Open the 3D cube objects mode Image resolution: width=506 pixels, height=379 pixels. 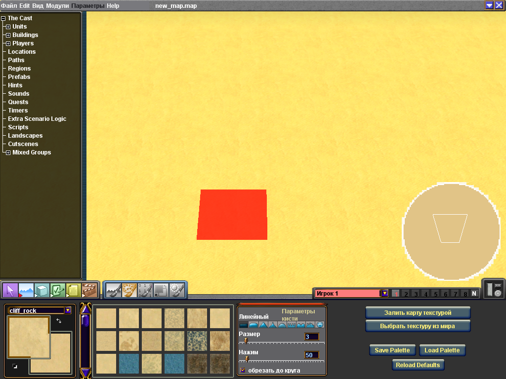(x=42, y=290)
